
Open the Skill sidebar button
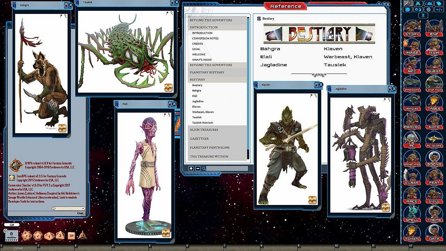pos(434,195)
